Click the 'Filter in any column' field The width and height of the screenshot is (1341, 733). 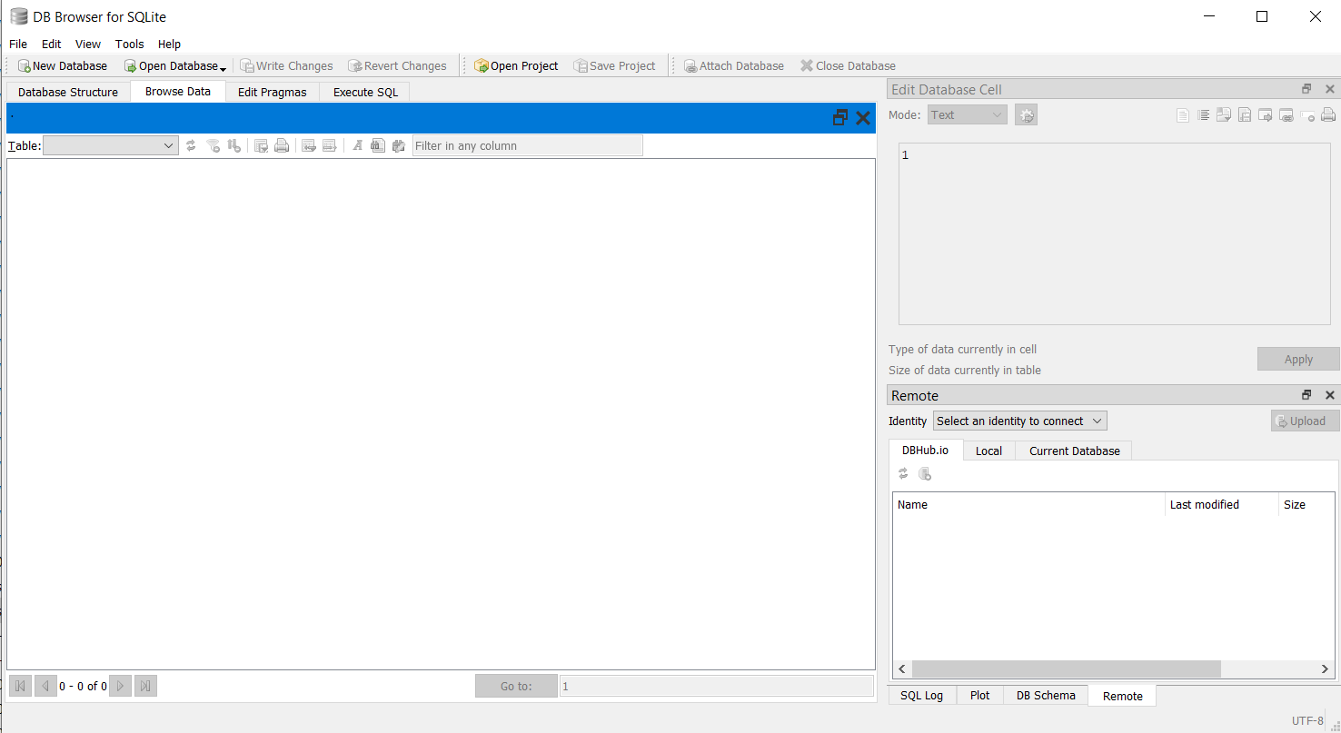(528, 145)
